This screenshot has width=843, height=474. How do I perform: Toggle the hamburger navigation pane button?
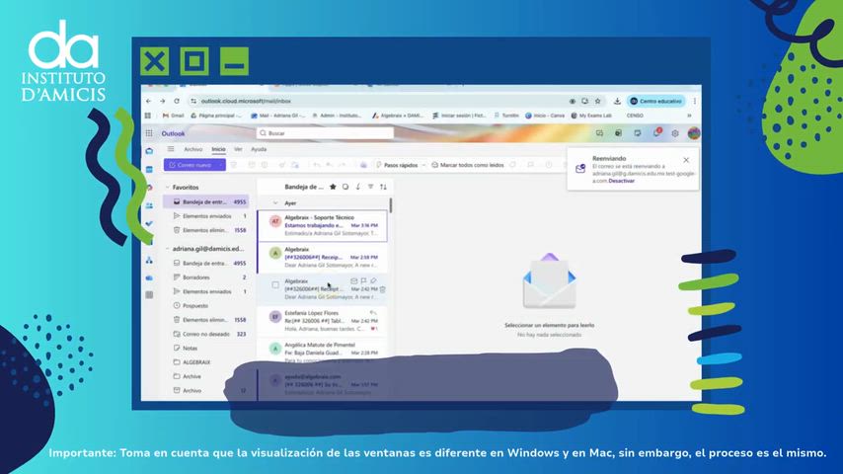click(171, 149)
